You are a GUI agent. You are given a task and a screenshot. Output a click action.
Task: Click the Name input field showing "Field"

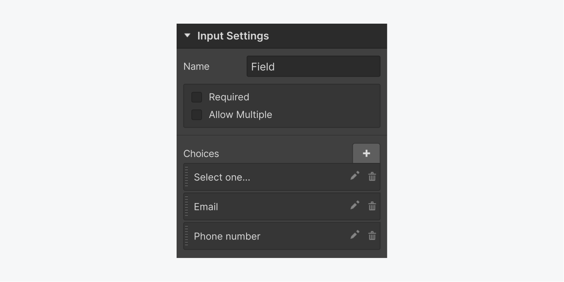pyautogui.click(x=313, y=66)
